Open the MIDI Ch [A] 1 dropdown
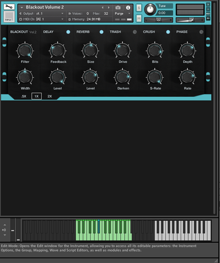 point(42,19)
